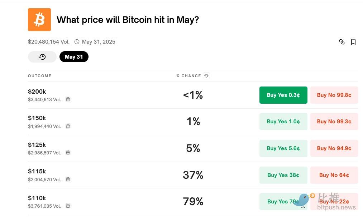Click the gift icon under $150k
Viewport: 363px width, 217px height.
[x=68, y=126]
